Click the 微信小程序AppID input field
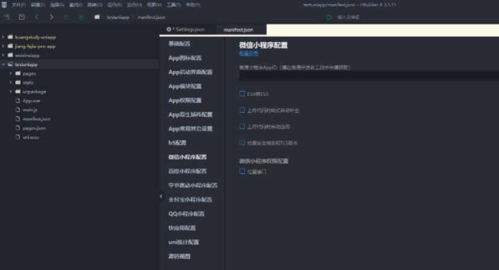499x270 pixels. (369, 76)
